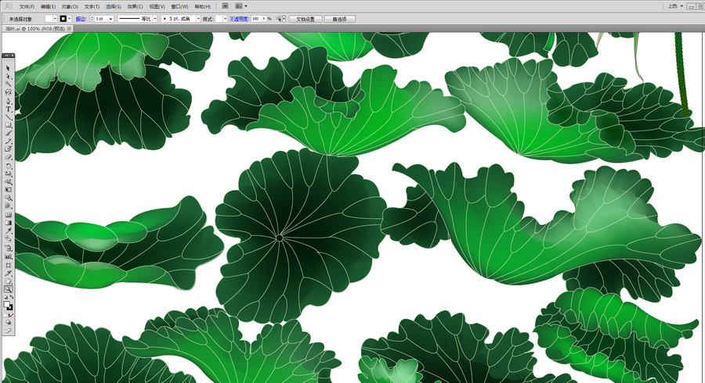Click the 描边 stroke link
705x383 pixels.
coord(81,19)
